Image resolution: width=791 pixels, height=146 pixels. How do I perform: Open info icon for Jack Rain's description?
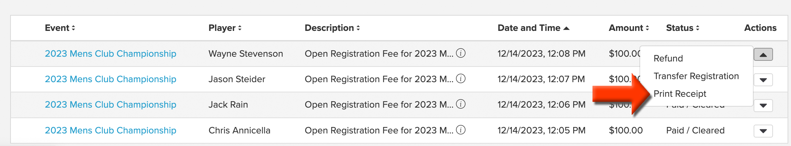point(460,104)
